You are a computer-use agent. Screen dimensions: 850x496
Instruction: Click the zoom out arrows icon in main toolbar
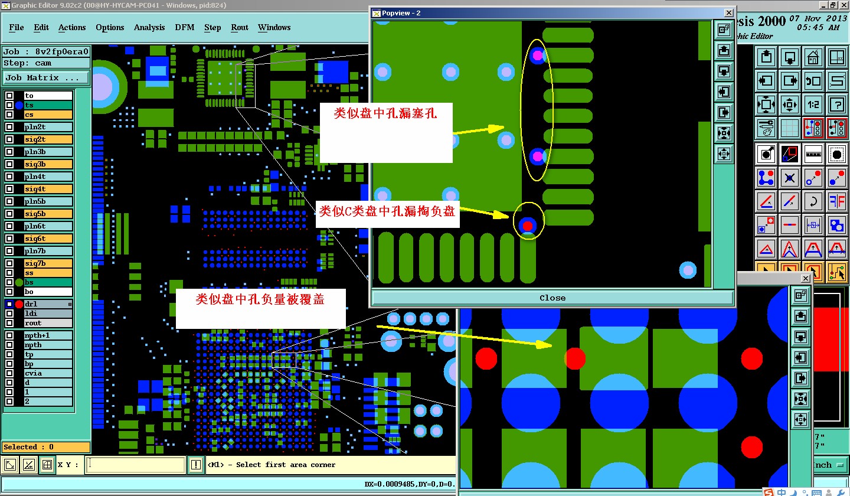(766, 105)
